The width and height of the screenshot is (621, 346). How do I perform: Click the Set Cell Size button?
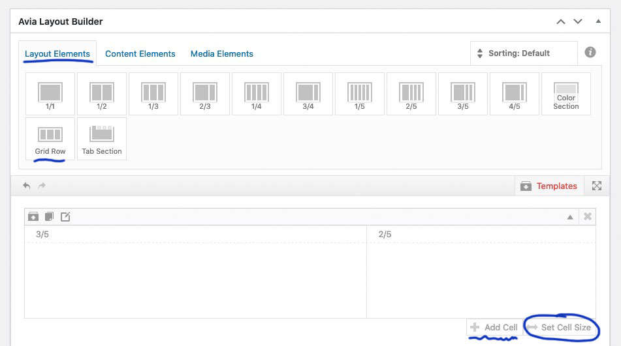559,328
